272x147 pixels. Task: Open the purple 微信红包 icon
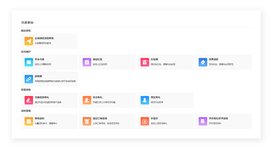pos(87,62)
